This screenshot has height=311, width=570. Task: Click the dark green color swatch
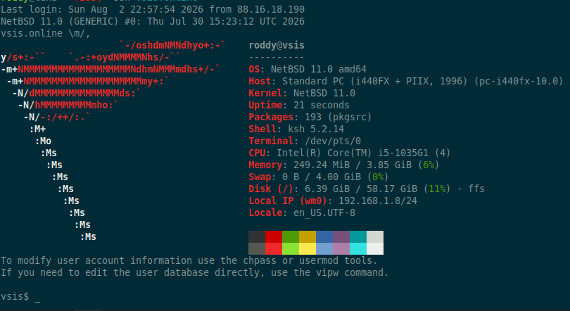click(x=291, y=236)
